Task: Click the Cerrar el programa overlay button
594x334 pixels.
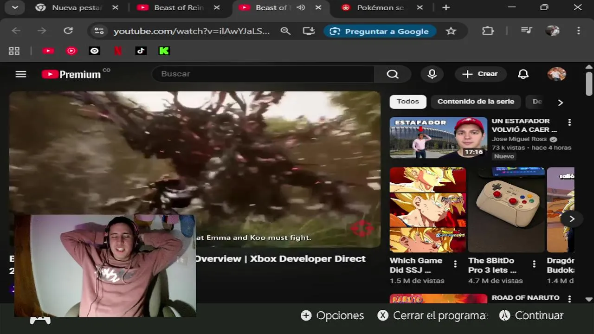Action: (433, 315)
